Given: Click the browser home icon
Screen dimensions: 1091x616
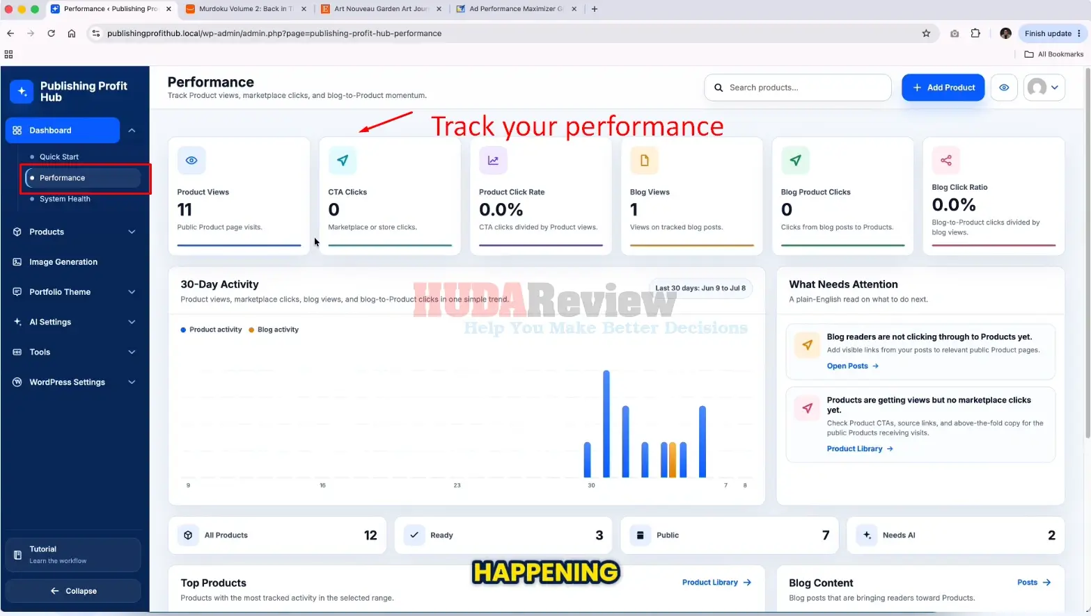Looking at the screenshot, I should click(x=72, y=33).
